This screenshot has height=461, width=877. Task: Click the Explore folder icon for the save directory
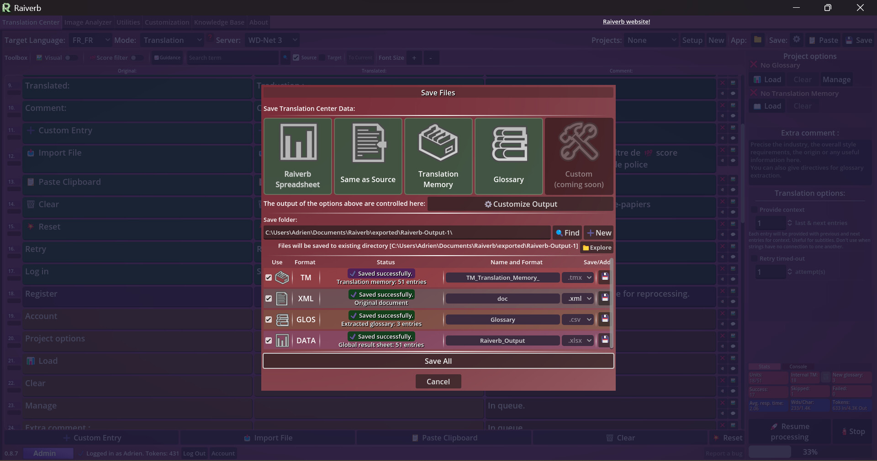click(x=587, y=248)
